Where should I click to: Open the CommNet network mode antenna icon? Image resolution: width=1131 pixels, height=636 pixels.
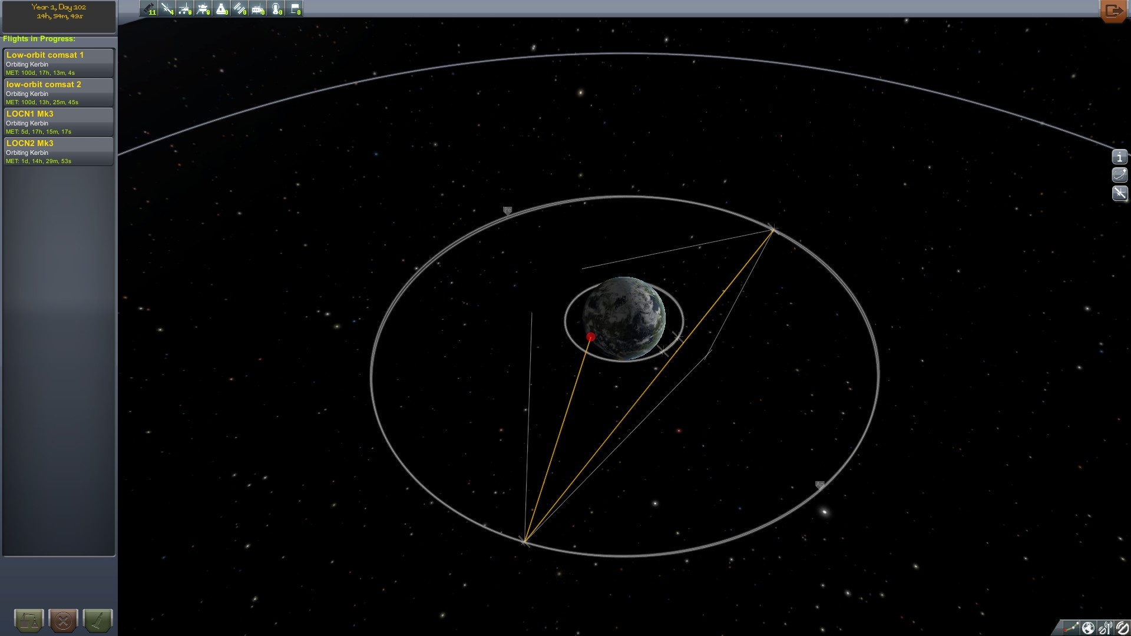pyautogui.click(x=1105, y=628)
